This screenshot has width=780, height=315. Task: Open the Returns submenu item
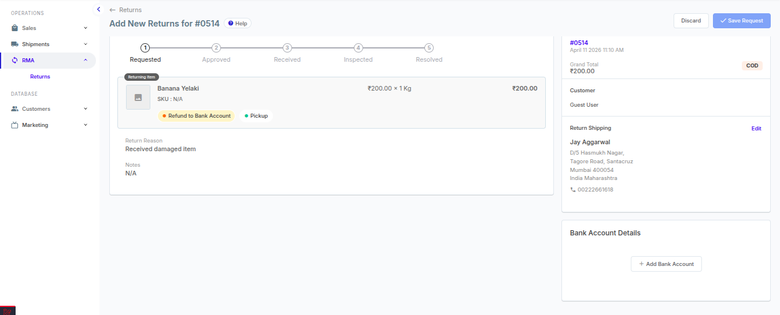[x=40, y=76]
